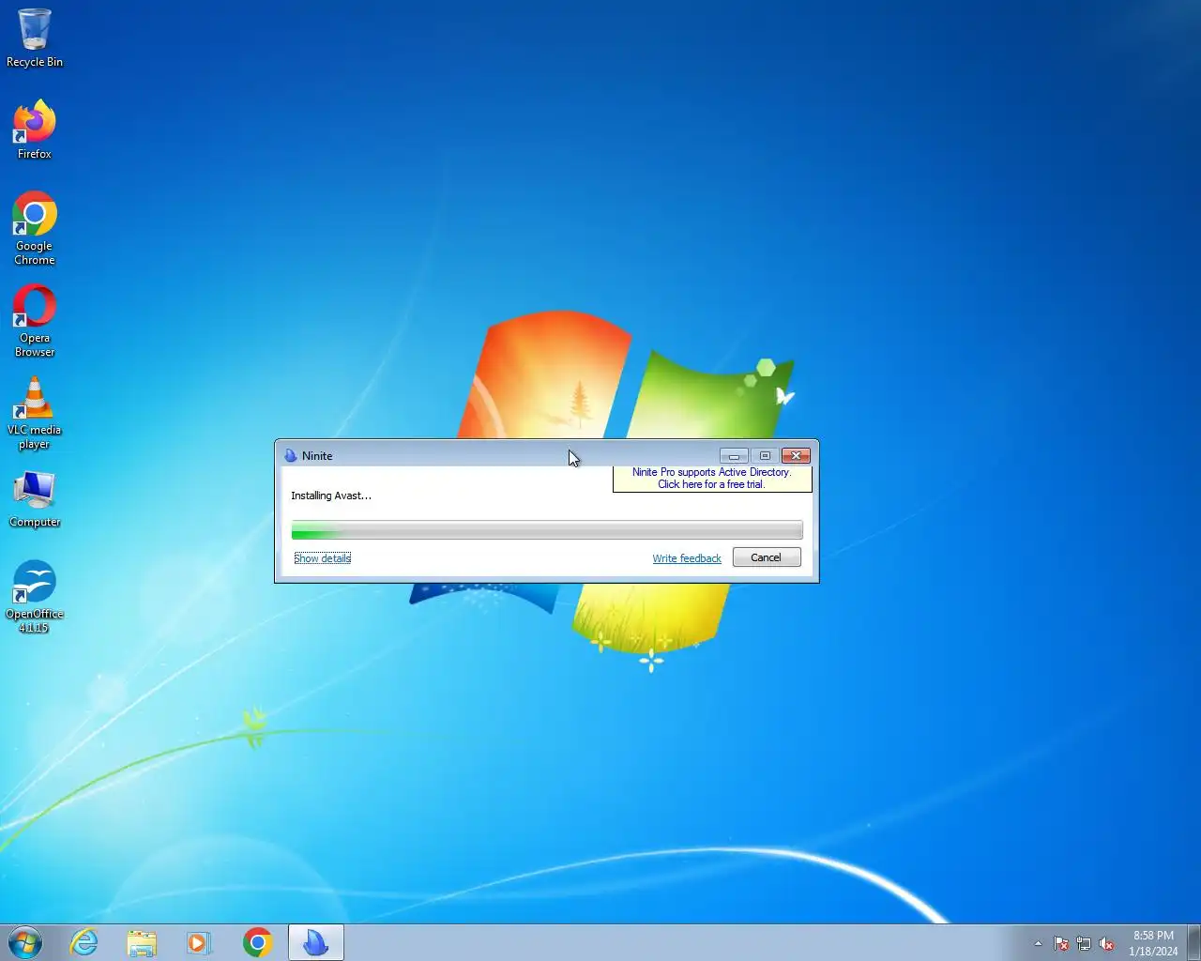Click the network status tray icon
Screen dimensions: 1201x961
pyautogui.click(x=1084, y=943)
